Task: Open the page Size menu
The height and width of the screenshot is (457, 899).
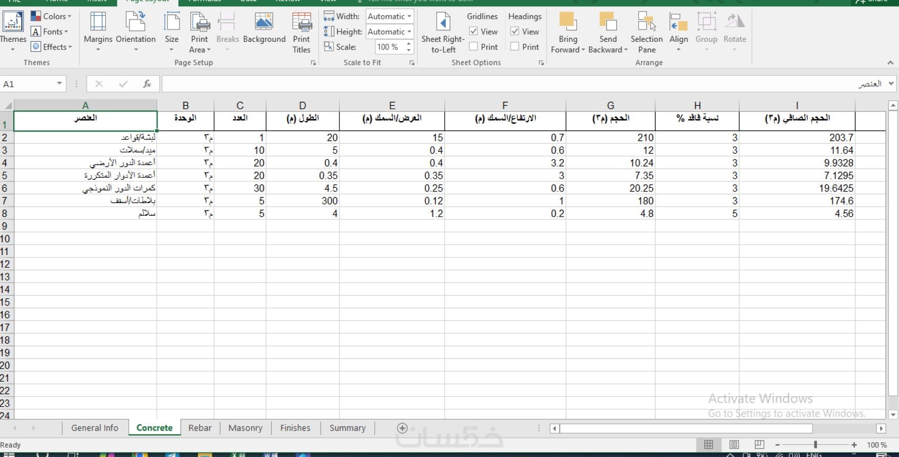Action: [x=171, y=32]
